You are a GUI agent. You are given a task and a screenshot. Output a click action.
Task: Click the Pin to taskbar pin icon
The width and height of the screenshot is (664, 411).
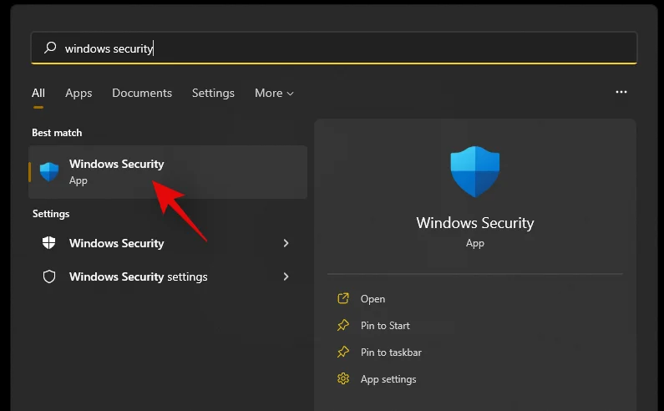343,352
